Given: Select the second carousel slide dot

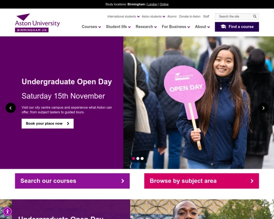Looking at the screenshot, I should click(138, 158).
